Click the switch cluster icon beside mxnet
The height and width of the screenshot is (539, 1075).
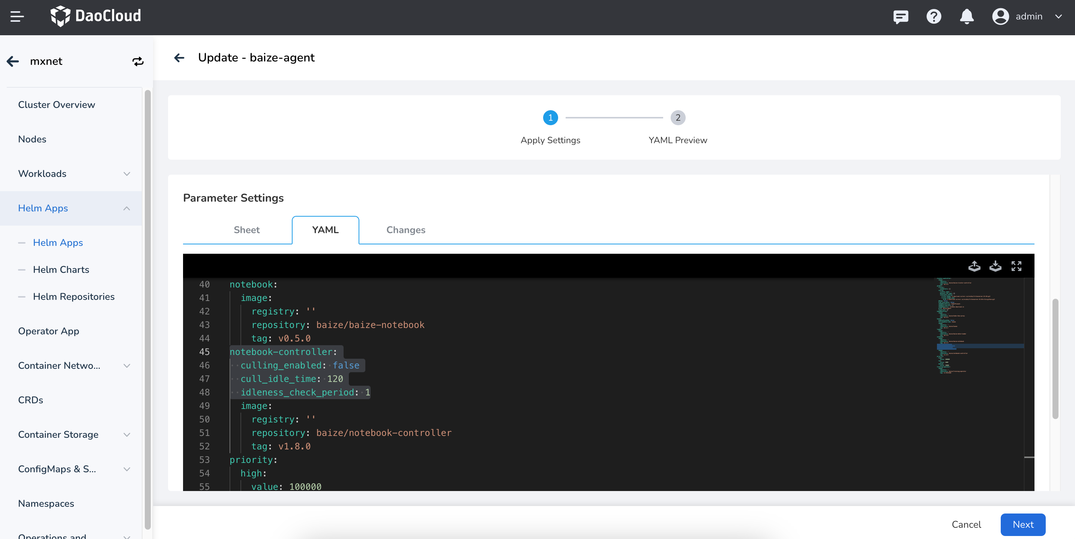click(x=138, y=61)
